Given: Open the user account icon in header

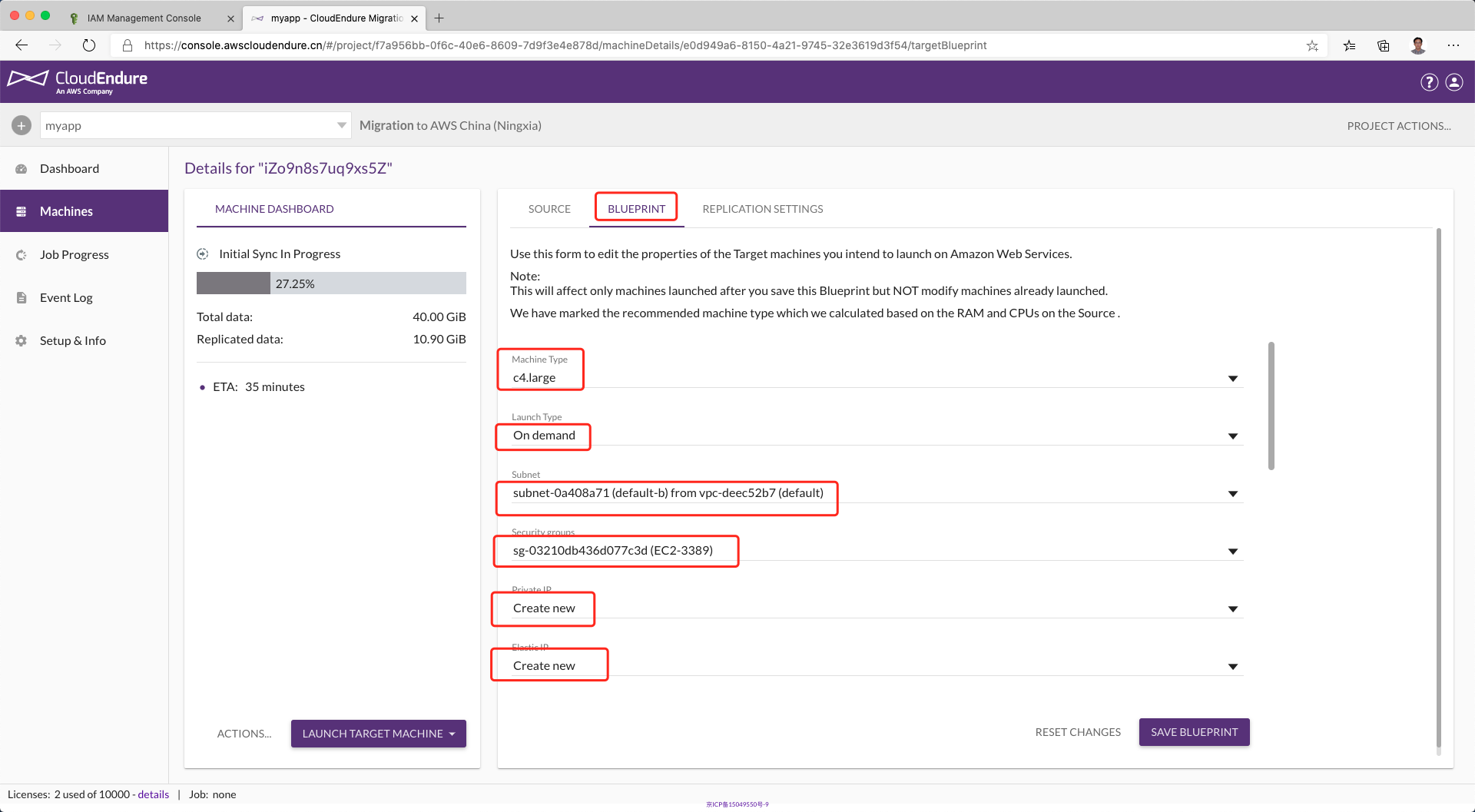Looking at the screenshot, I should 1454,82.
